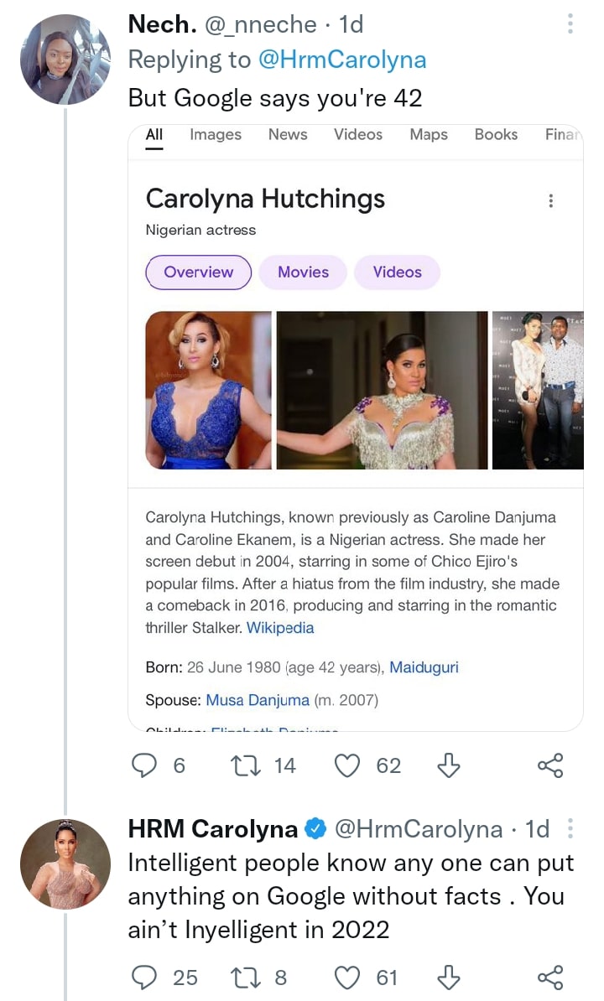Follow the Wikipedia source link

(280, 628)
